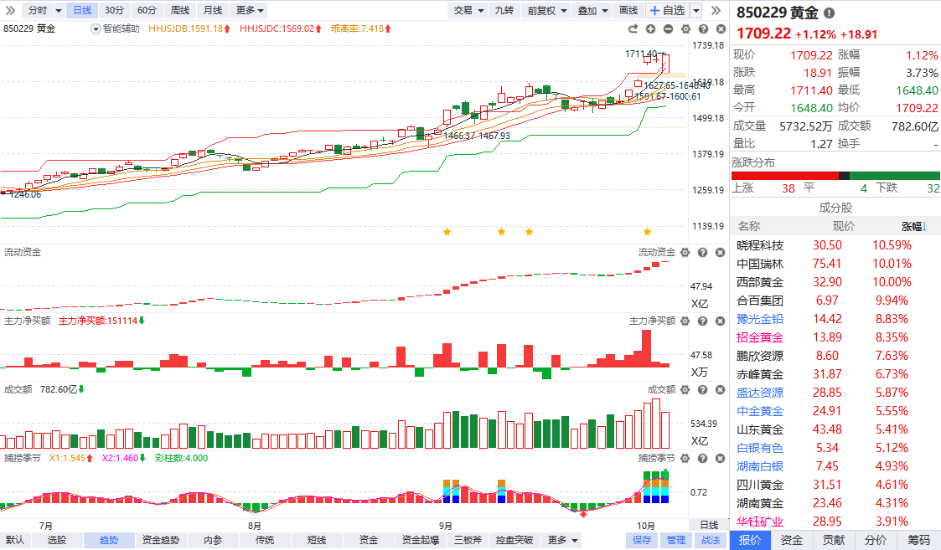Open 西部黄金 in the constituent list
Viewport: 941px width, 550px height.
click(x=760, y=282)
